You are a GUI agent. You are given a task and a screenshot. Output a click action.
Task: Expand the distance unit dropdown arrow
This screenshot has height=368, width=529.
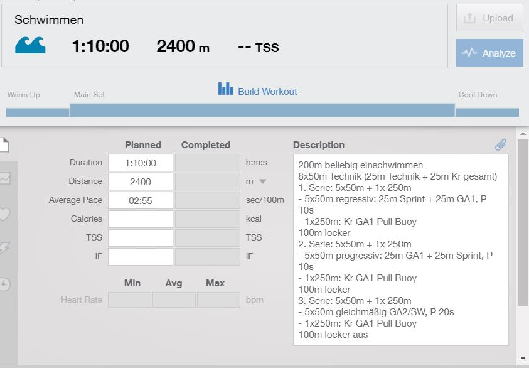coord(262,181)
